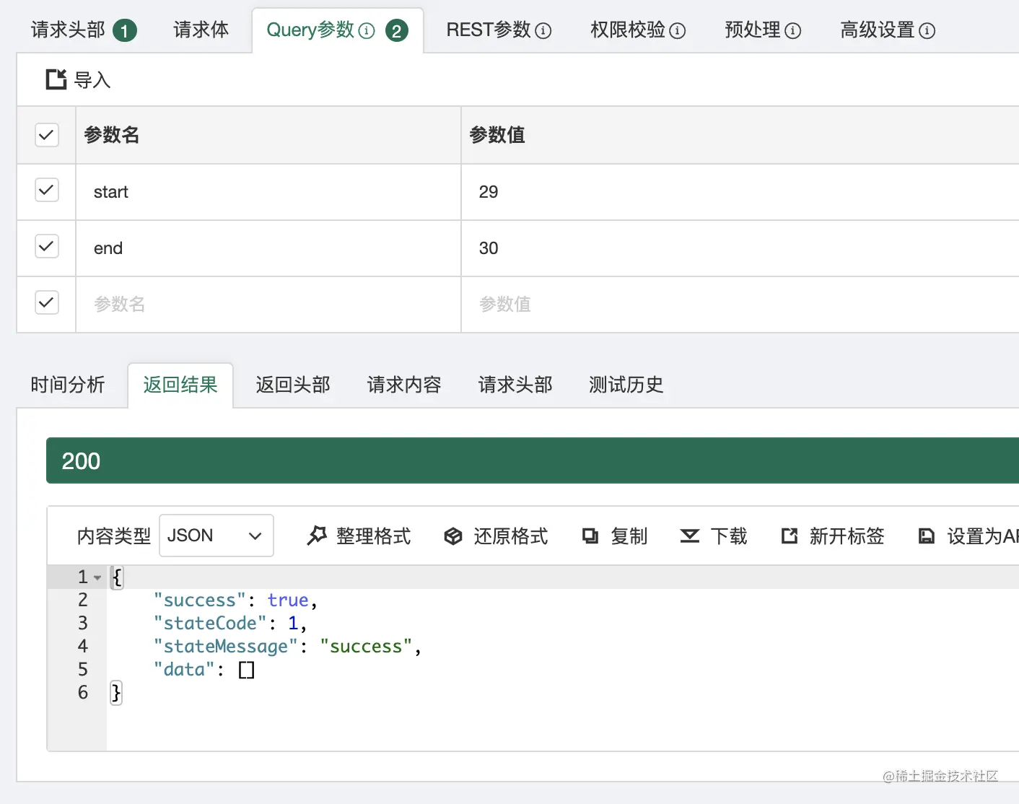Click the end parameter name field

tap(268, 248)
